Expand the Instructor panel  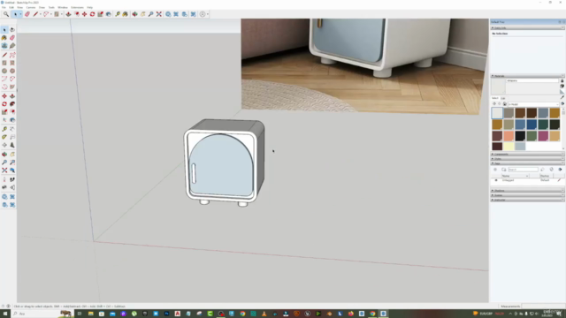[x=527, y=201]
